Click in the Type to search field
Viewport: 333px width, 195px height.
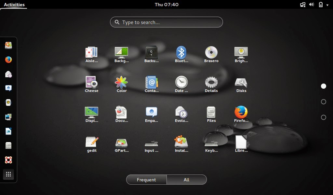pyautogui.click(x=166, y=22)
